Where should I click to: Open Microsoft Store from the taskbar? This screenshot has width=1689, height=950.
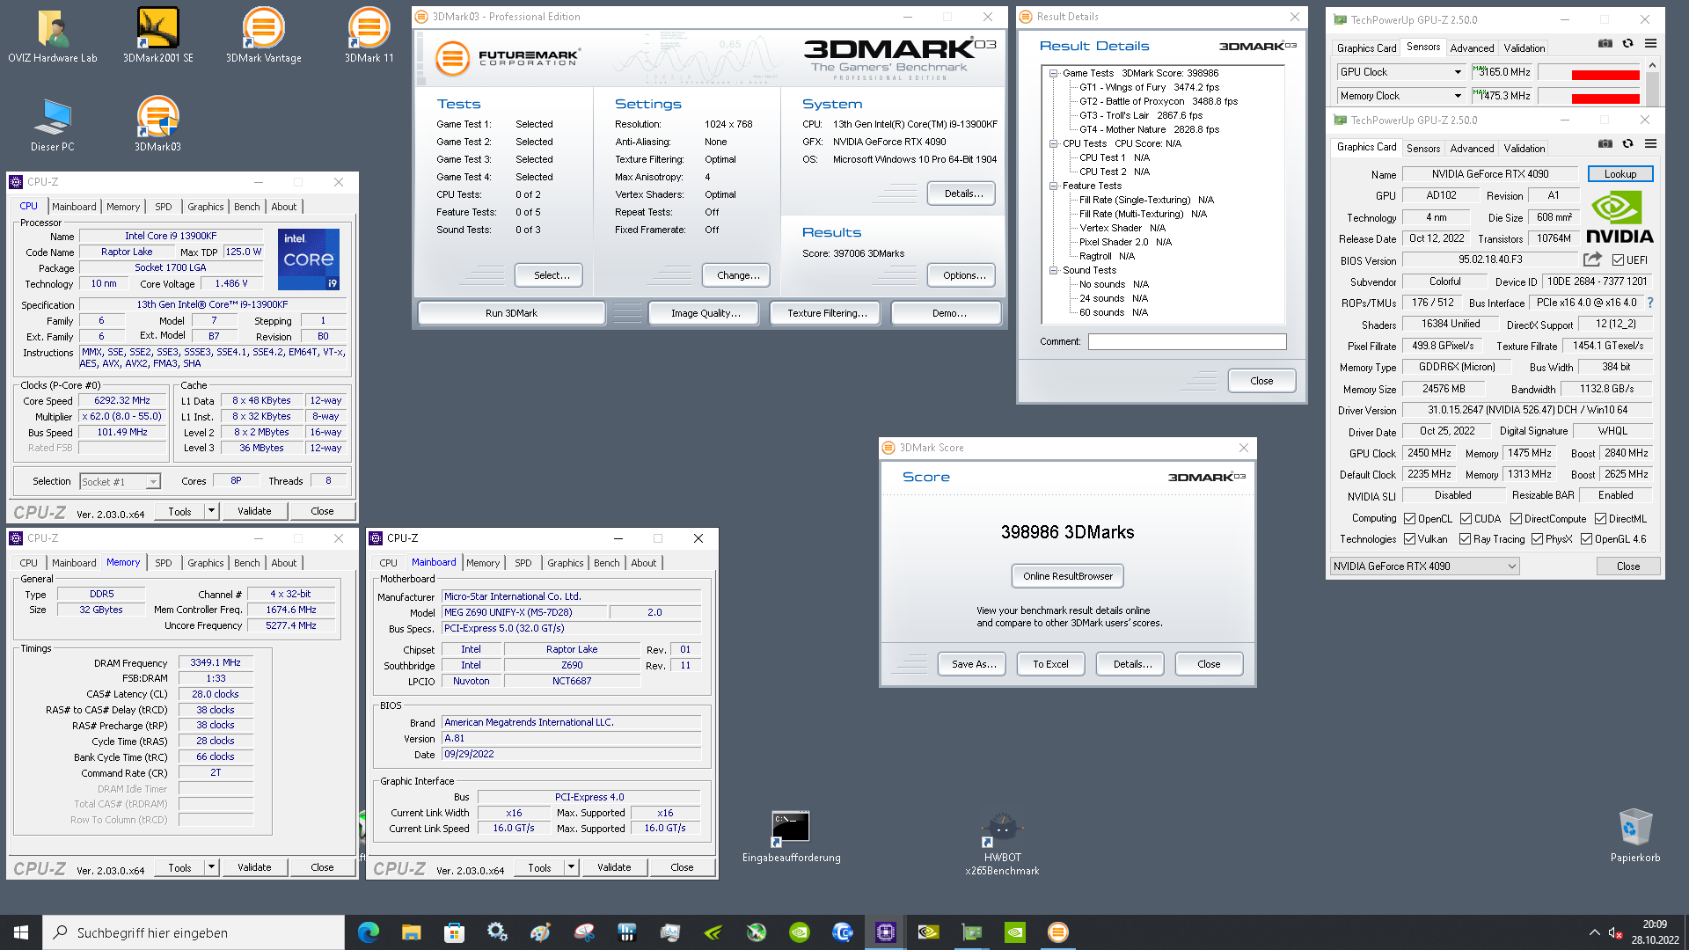pos(454,932)
